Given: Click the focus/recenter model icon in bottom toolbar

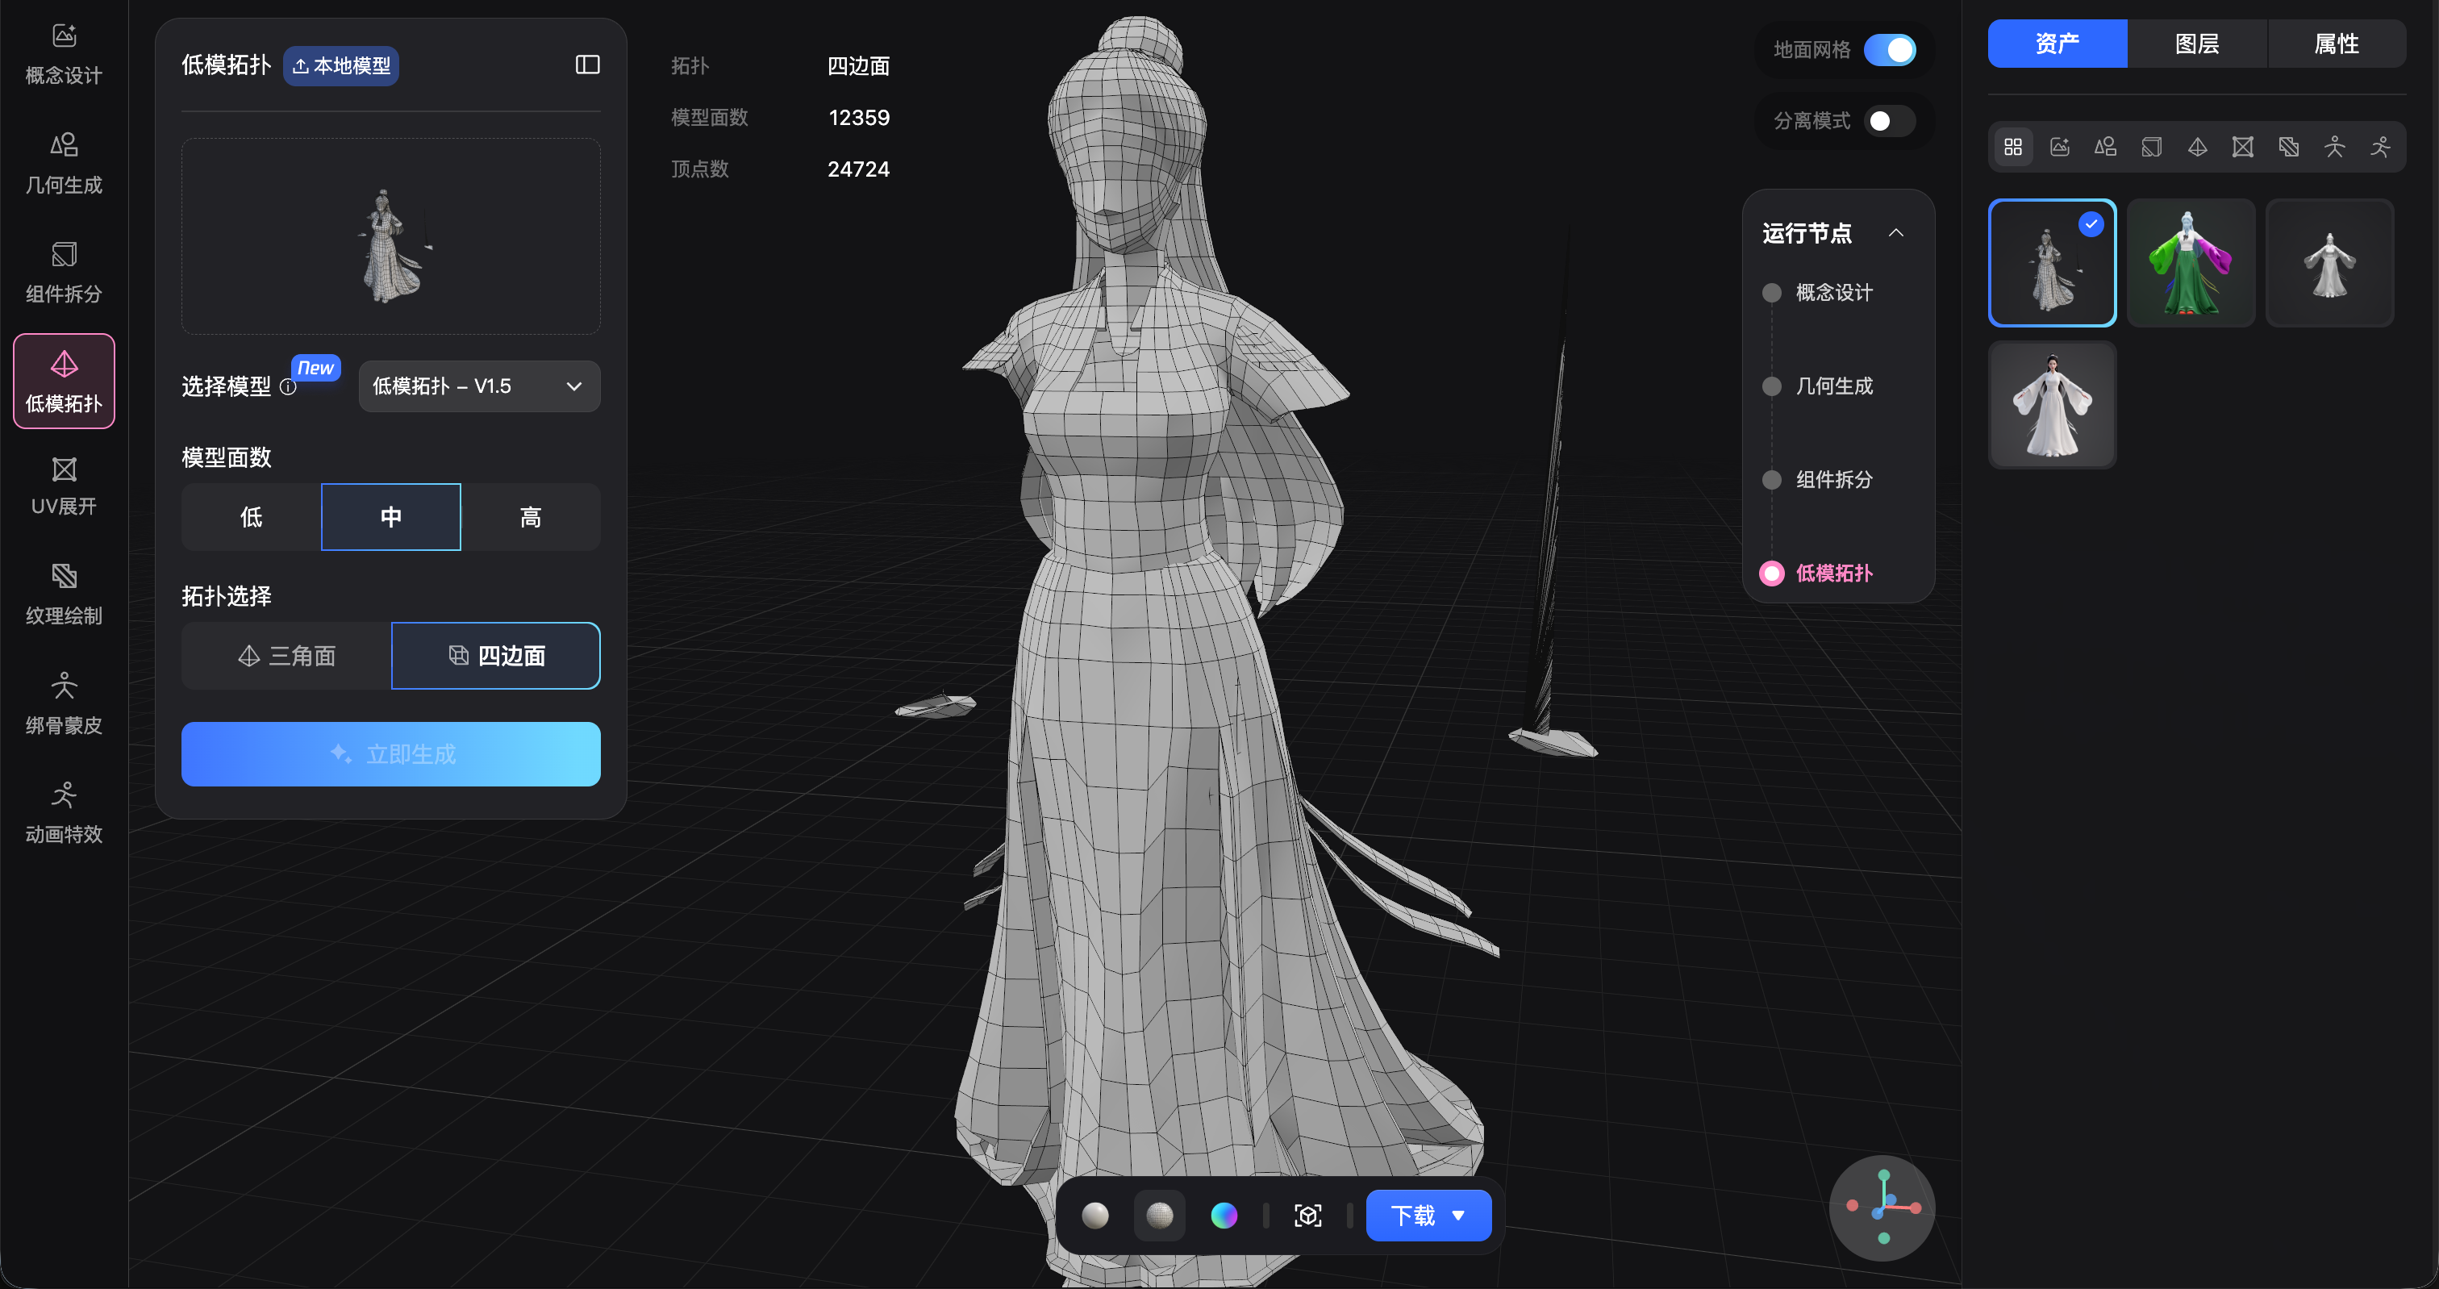Looking at the screenshot, I should [x=1307, y=1215].
